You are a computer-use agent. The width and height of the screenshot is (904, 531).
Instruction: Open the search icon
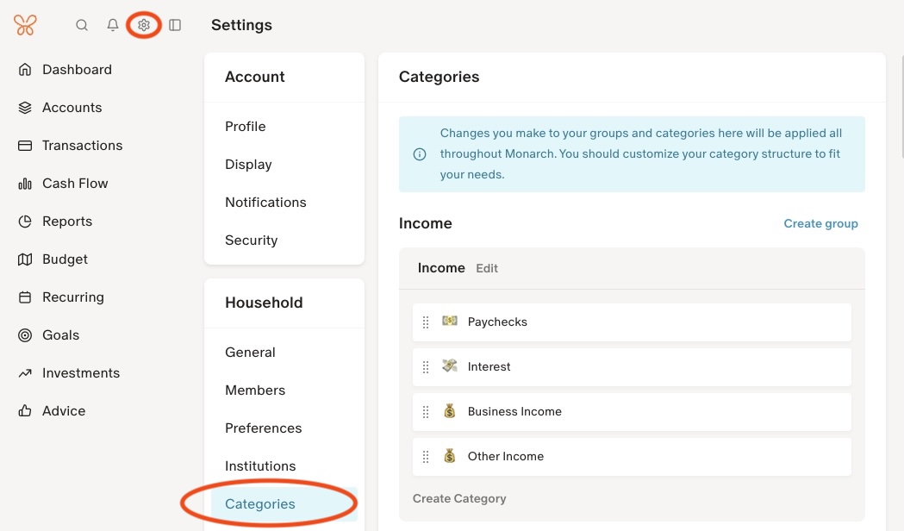point(82,25)
